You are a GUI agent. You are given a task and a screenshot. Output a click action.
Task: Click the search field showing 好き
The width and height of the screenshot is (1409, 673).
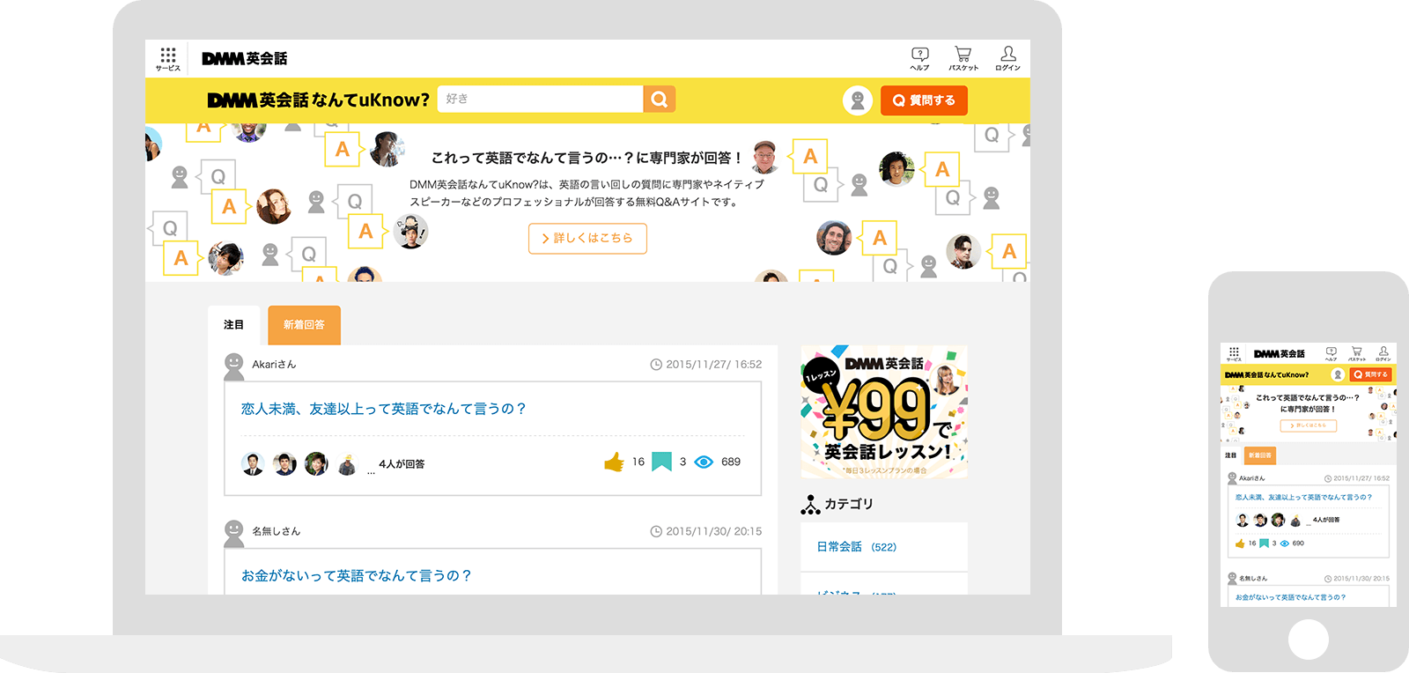tap(540, 99)
